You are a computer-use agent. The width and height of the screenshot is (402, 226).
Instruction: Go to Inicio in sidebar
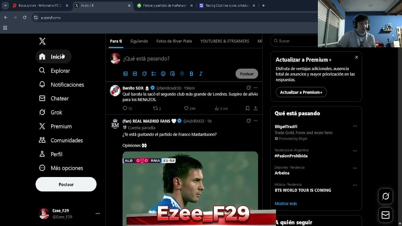coord(53,57)
